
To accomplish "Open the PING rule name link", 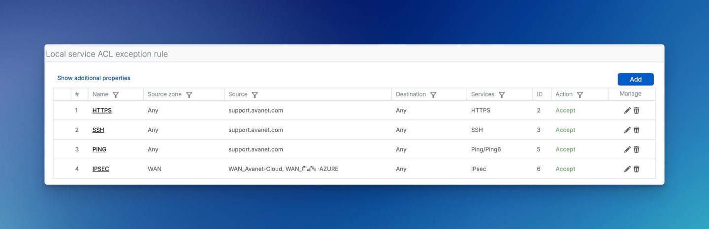I will [x=99, y=149].
